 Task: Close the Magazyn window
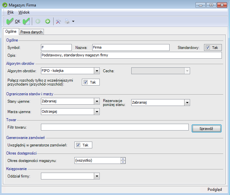tap(222, 5)
